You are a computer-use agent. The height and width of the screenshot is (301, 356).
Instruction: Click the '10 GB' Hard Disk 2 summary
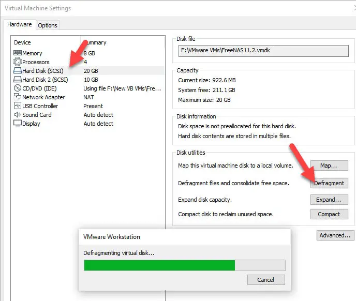(91, 80)
